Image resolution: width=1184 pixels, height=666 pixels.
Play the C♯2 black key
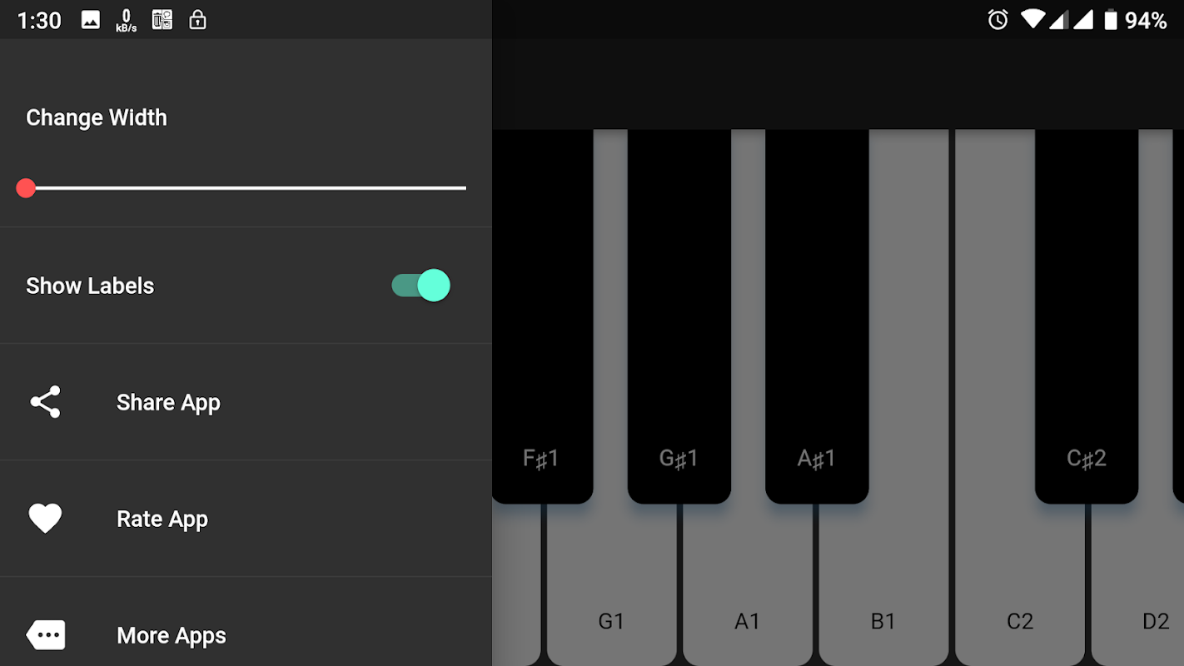point(1087,316)
